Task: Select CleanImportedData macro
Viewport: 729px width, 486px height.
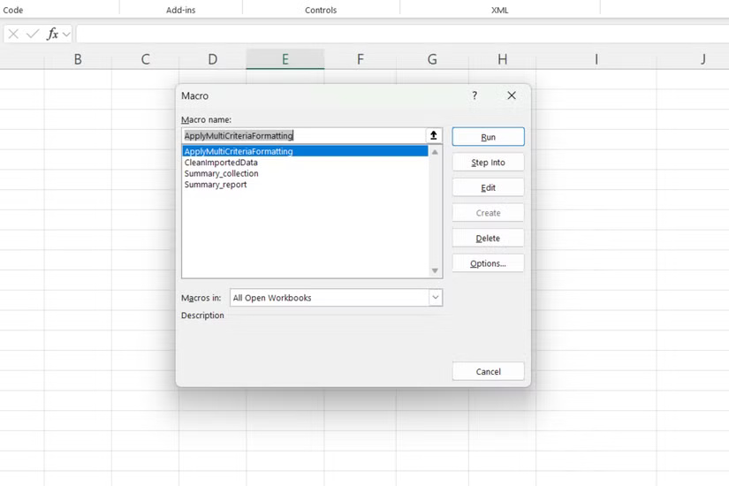Action: click(x=305, y=163)
